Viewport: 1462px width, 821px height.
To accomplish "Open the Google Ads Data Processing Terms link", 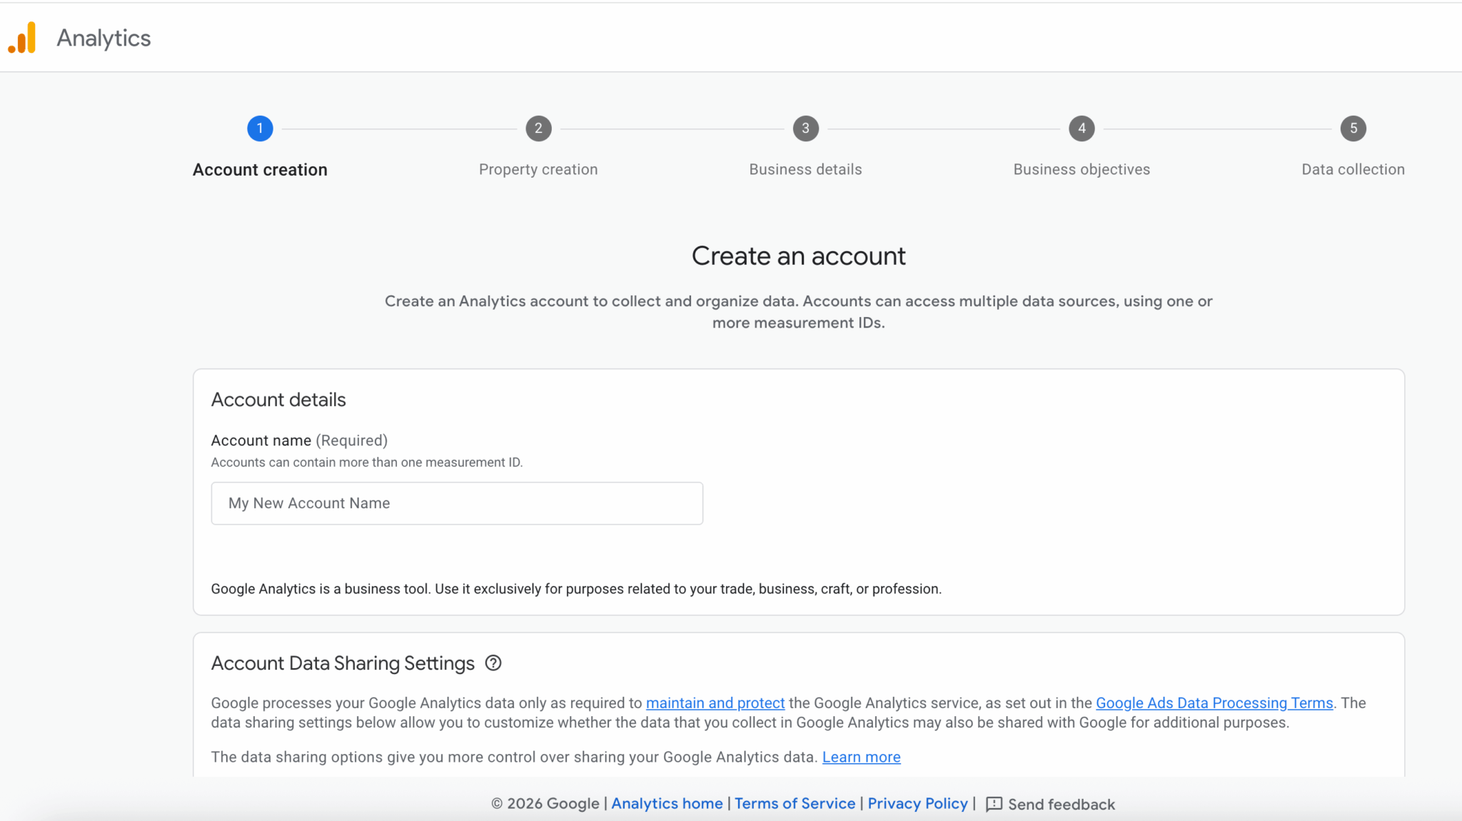I will tap(1214, 703).
